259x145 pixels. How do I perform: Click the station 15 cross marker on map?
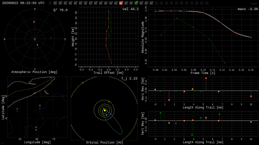pyautogui.click(x=40, y=108)
